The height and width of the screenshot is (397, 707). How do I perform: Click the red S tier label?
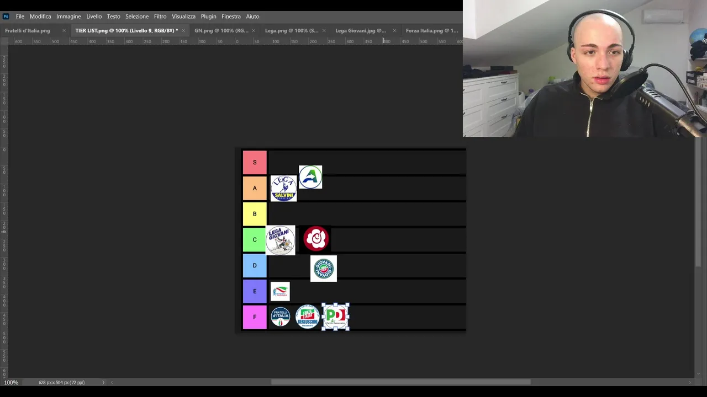pos(255,163)
